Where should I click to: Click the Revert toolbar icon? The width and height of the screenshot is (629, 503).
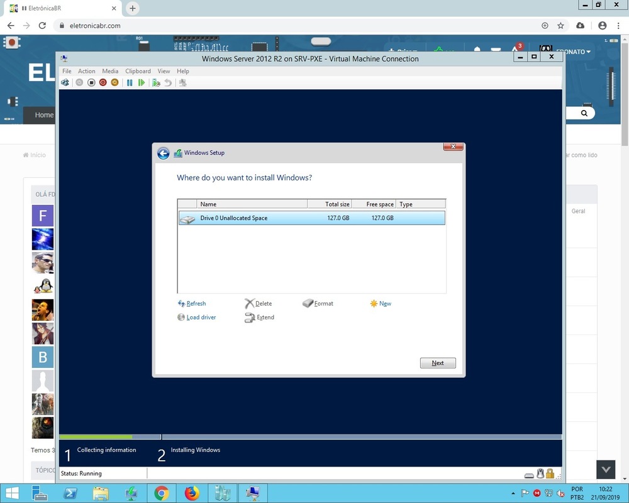pos(168,82)
